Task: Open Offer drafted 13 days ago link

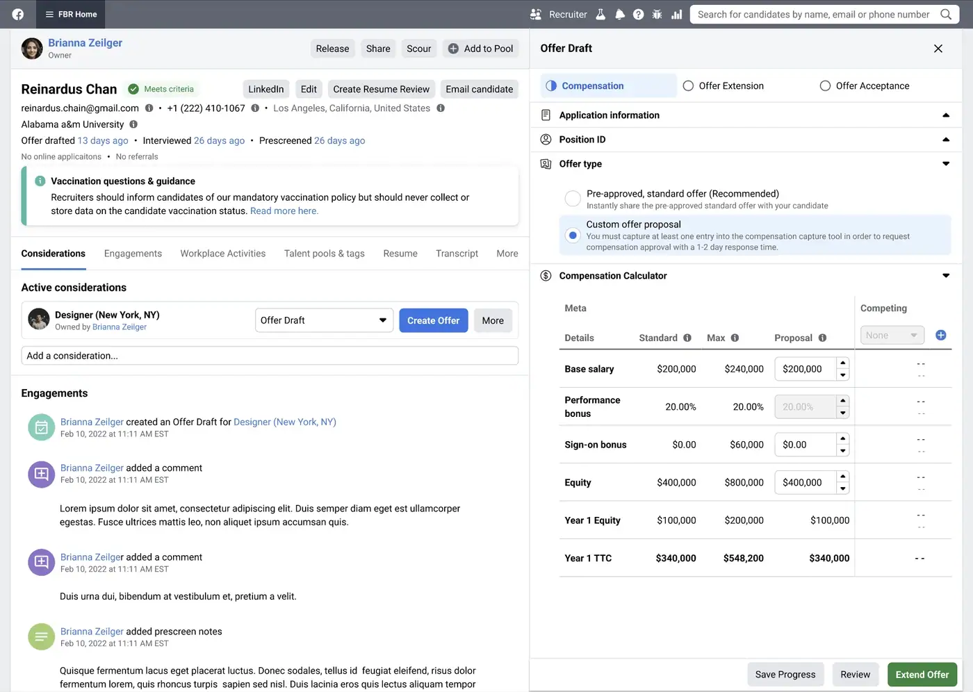Action: click(x=103, y=140)
